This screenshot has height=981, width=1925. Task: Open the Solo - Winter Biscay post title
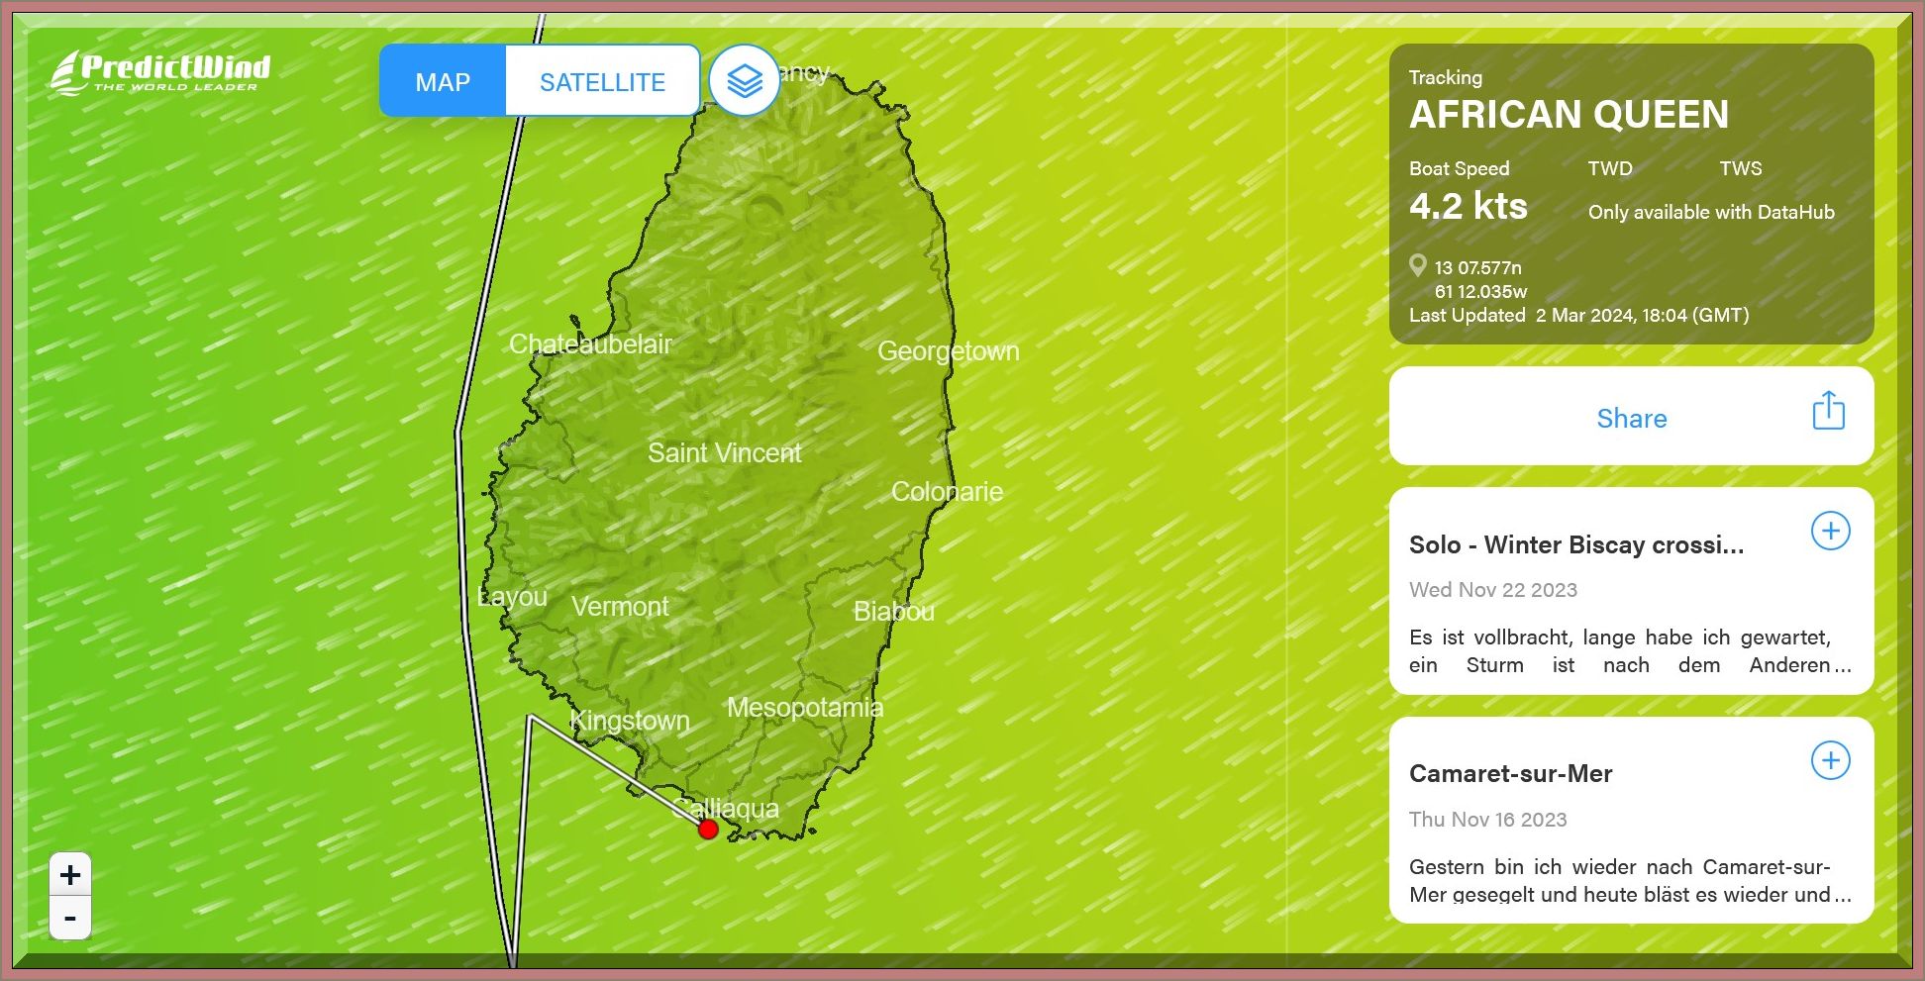click(x=1575, y=544)
